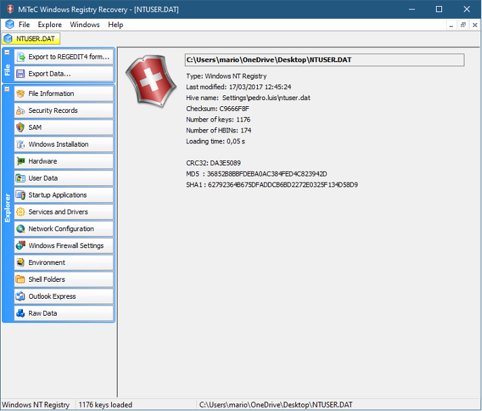Click the Number of keys: 1176 line

pyautogui.click(x=218, y=120)
